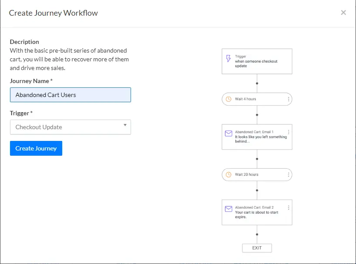Click the clock icon on Wait 4 hours
Screen dimensions: 356x264
(x=228, y=99)
